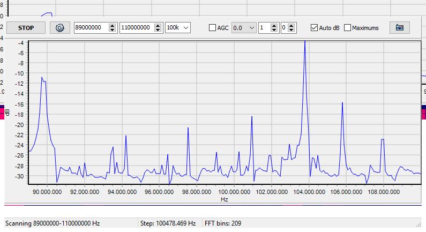426x232 pixels.
Task: Open scanner settings via gear icon
Action: (60, 28)
